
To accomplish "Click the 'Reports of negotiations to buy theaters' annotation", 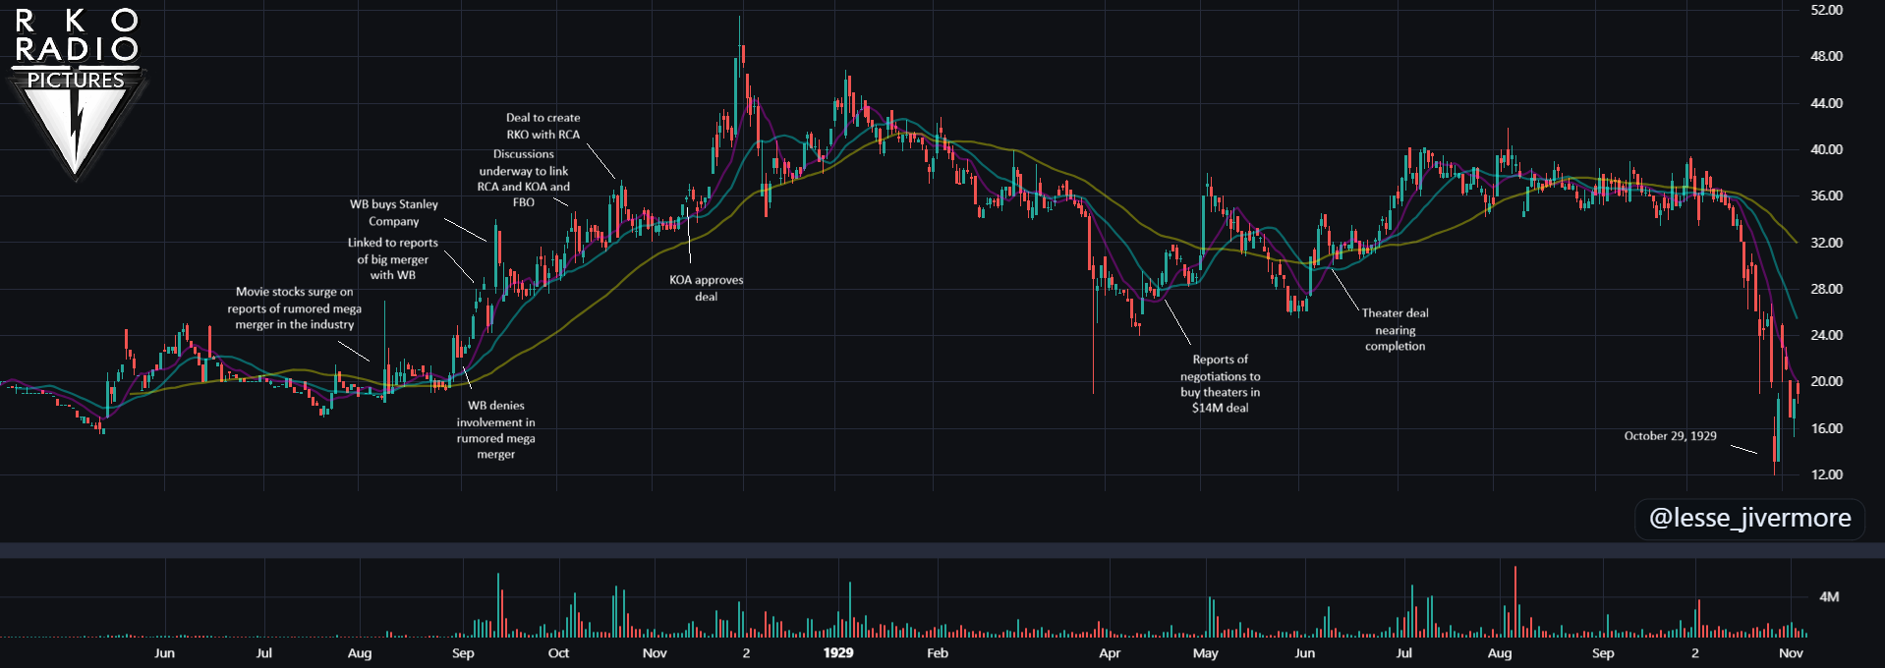I will 1221,383.
